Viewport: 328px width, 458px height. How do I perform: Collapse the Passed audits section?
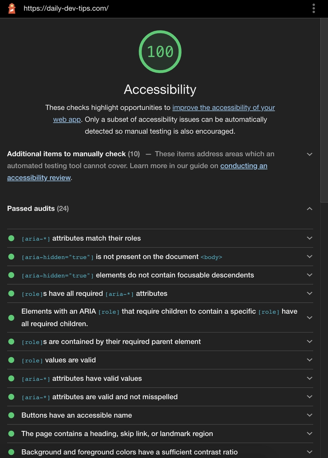click(x=310, y=209)
